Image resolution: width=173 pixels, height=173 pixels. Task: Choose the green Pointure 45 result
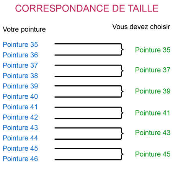pos(153,154)
